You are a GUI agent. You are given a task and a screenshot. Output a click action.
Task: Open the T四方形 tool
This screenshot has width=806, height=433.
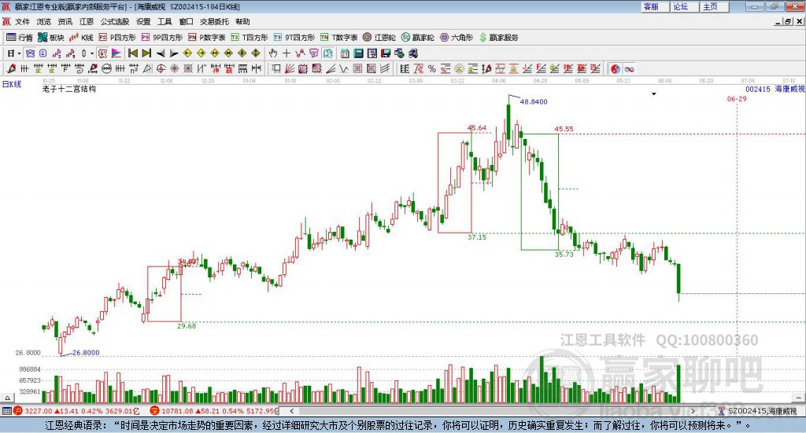(250, 38)
